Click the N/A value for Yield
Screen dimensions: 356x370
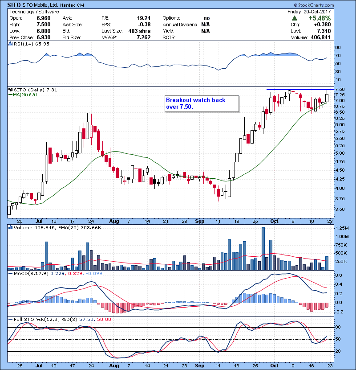click(206, 31)
